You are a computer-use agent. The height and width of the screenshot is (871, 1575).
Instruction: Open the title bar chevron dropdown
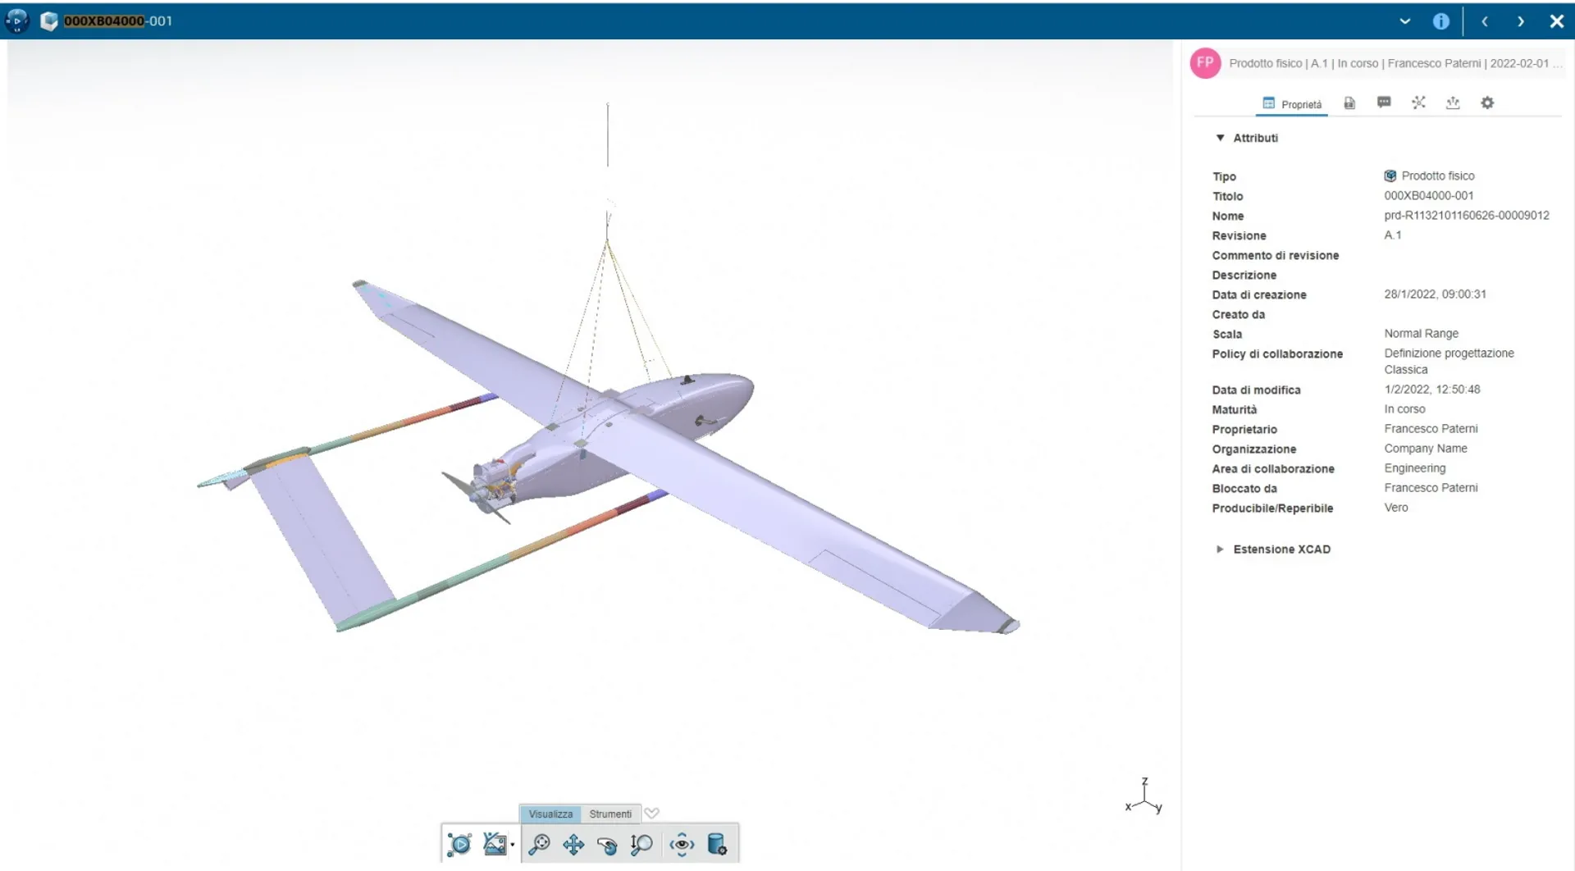coord(1404,21)
